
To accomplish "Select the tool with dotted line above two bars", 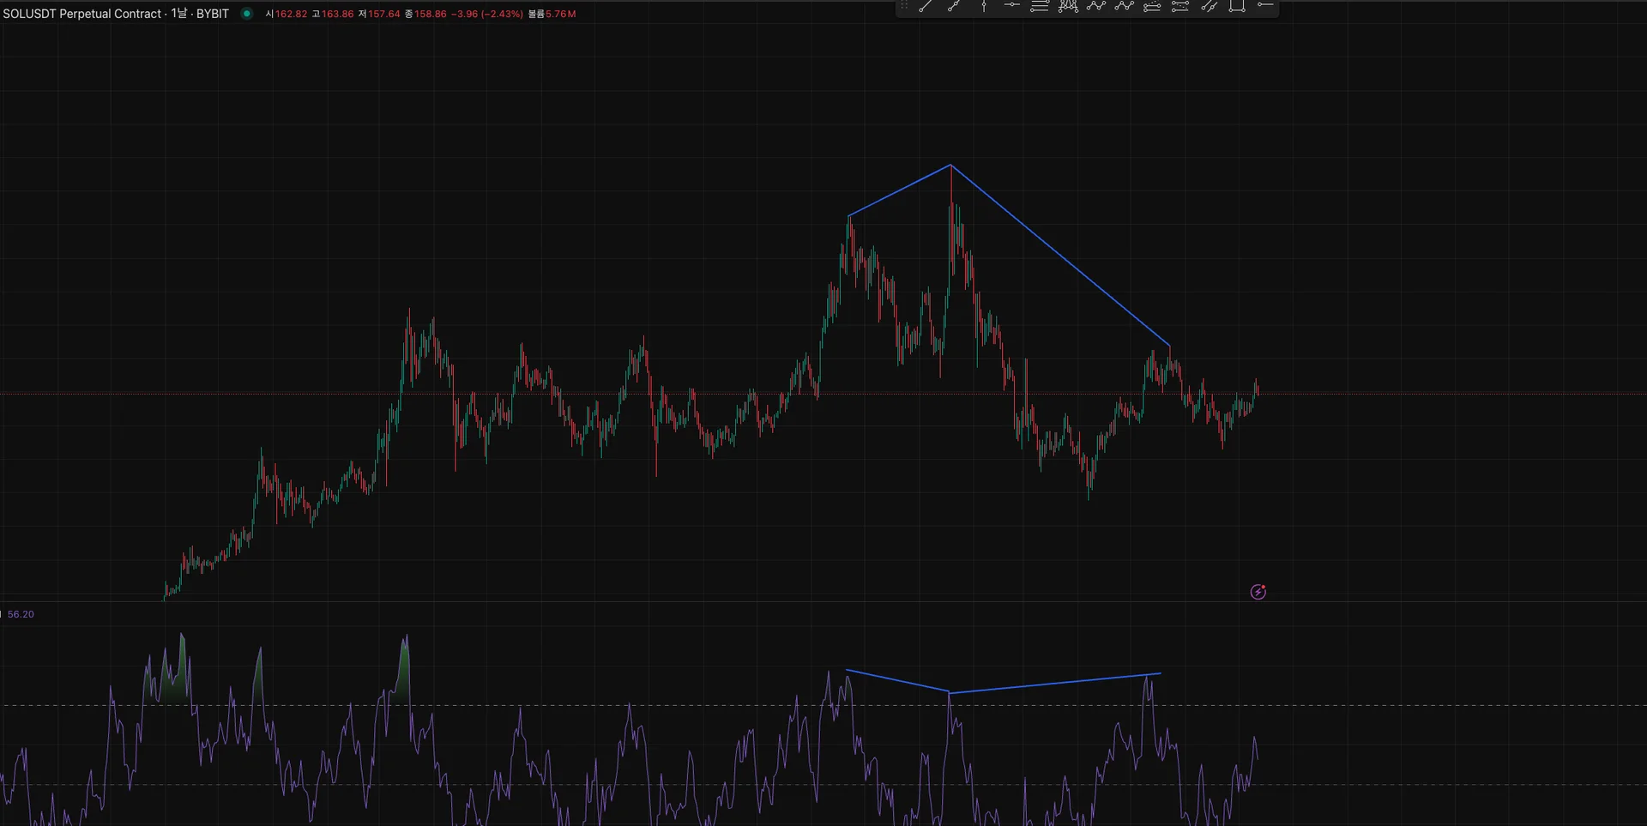I will [1152, 6].
